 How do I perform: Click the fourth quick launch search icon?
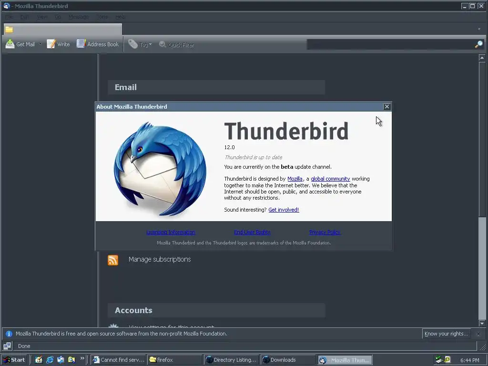[71, 360]
